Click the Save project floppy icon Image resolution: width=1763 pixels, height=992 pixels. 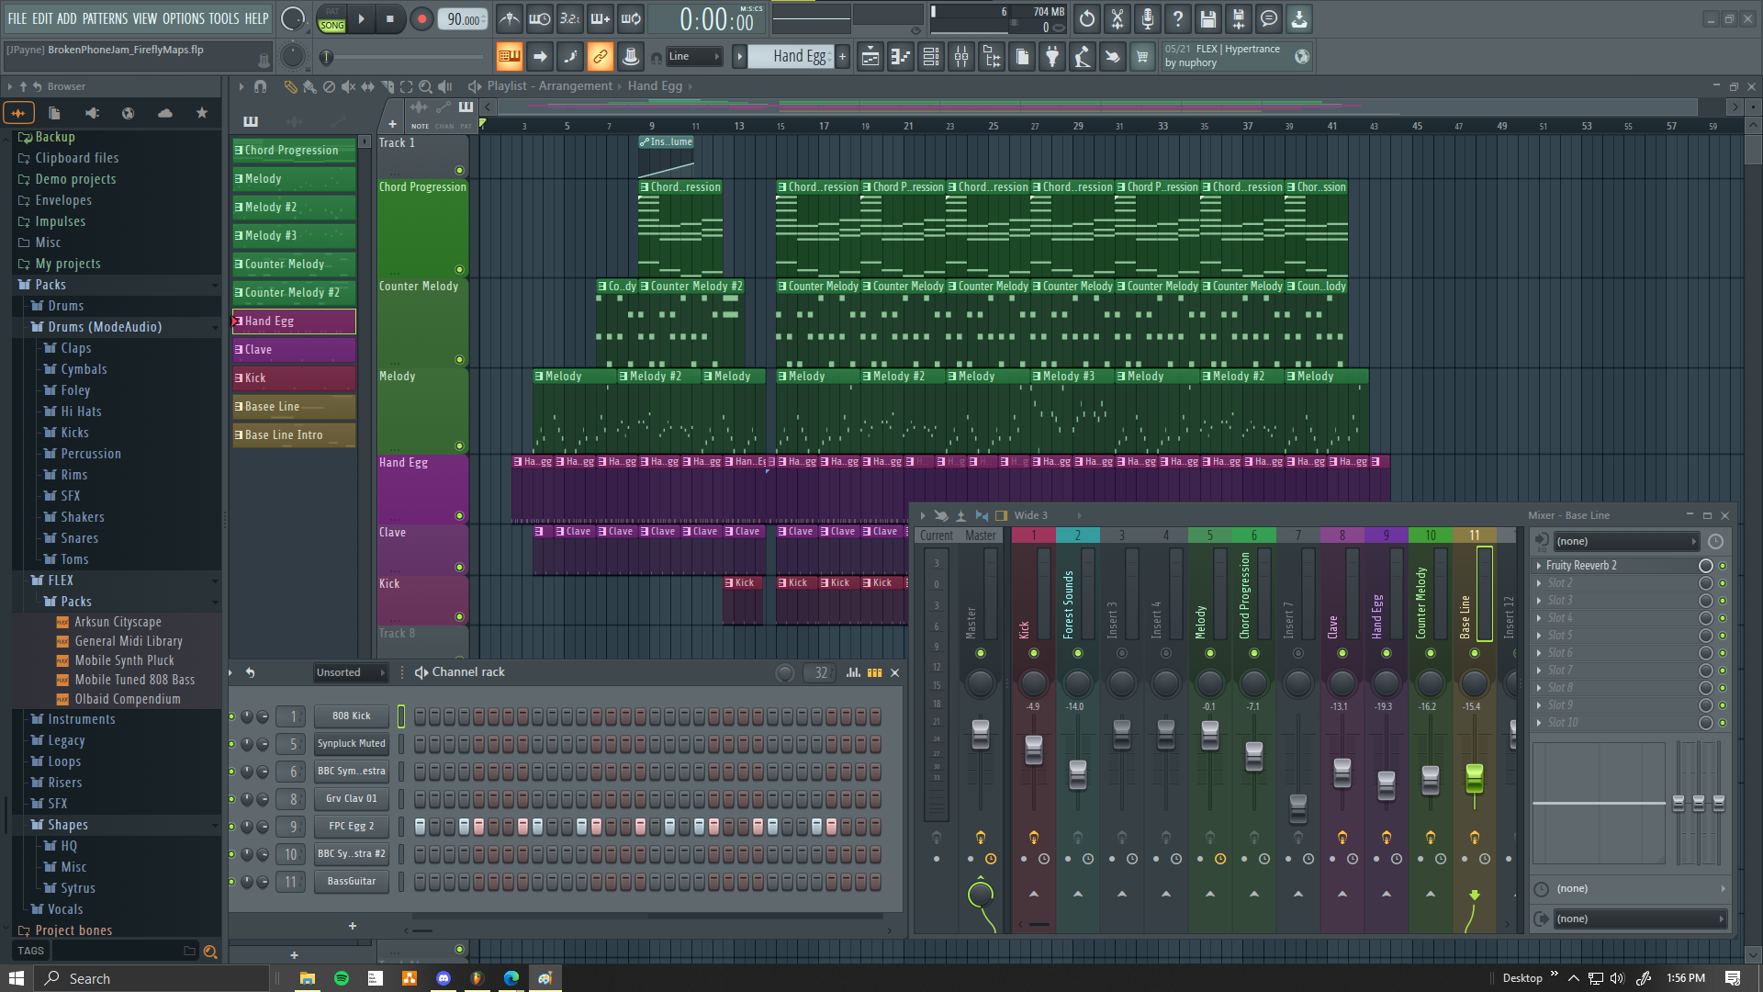coord(1207,18)
